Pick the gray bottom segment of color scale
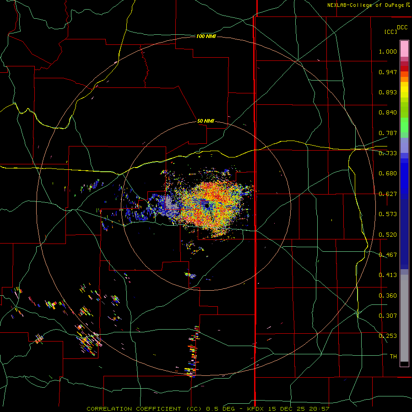The width and height of the screenshot is (412, 412). coord(404,318)
